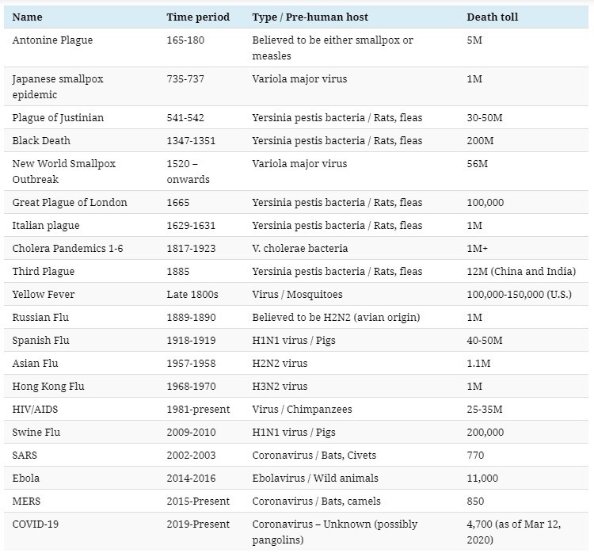The image size is (594, 553).
Task: Click the 1665 time period cell
Action: [180, 202]
